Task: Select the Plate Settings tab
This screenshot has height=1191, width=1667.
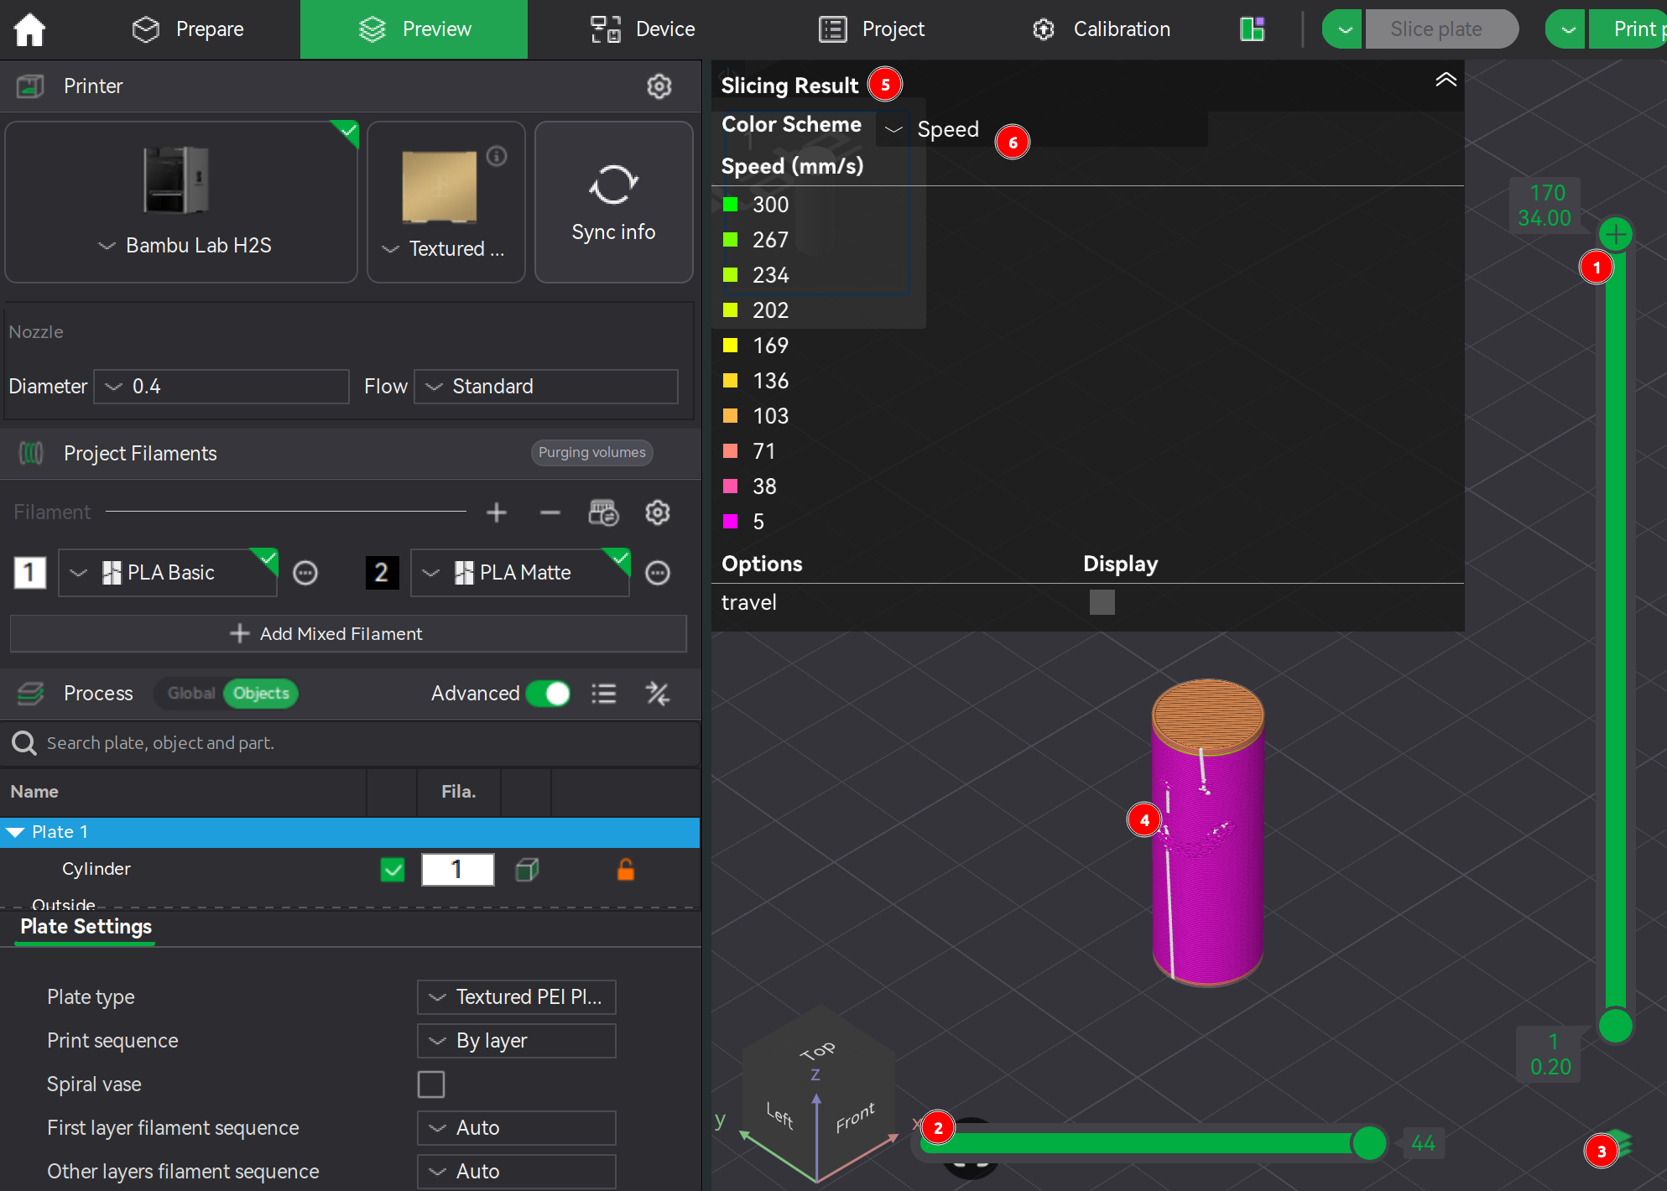Action: tap(86, 927)
